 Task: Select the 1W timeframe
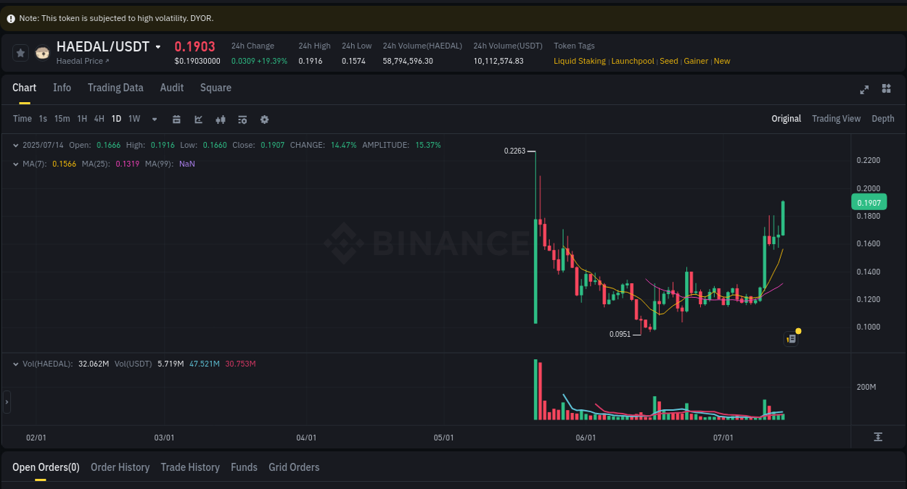134,119
